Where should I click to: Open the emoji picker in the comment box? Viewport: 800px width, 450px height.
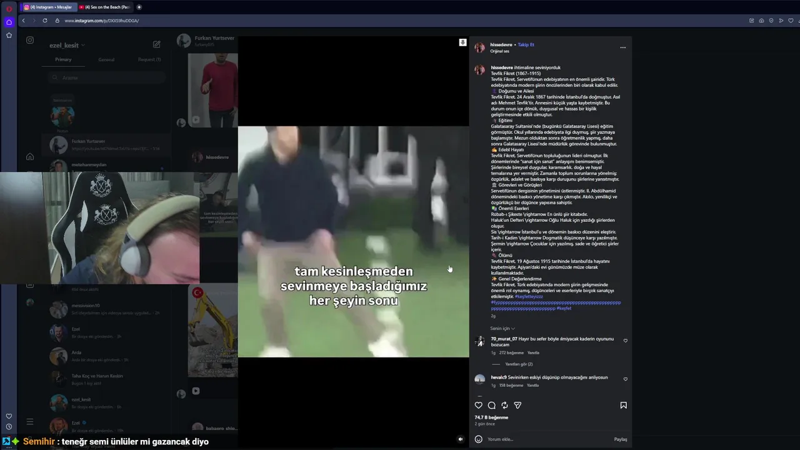(x=479, y=439)
